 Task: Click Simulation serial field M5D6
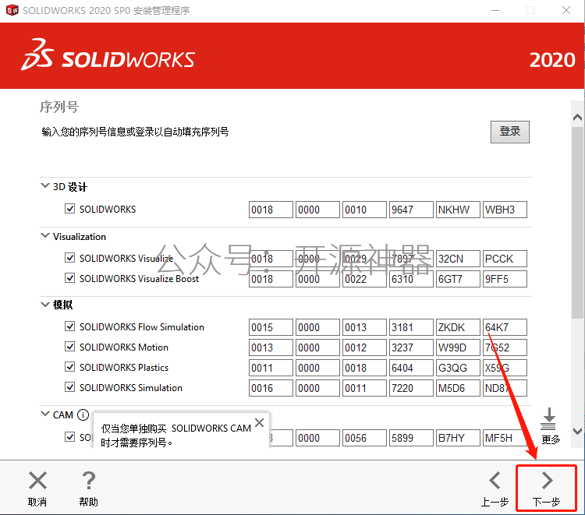click(458, 388)
